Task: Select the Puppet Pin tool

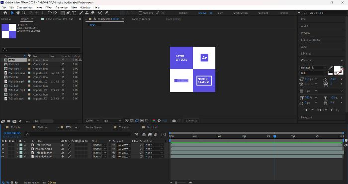Action: 106,13
